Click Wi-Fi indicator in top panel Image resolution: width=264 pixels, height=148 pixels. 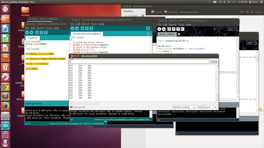229,2
